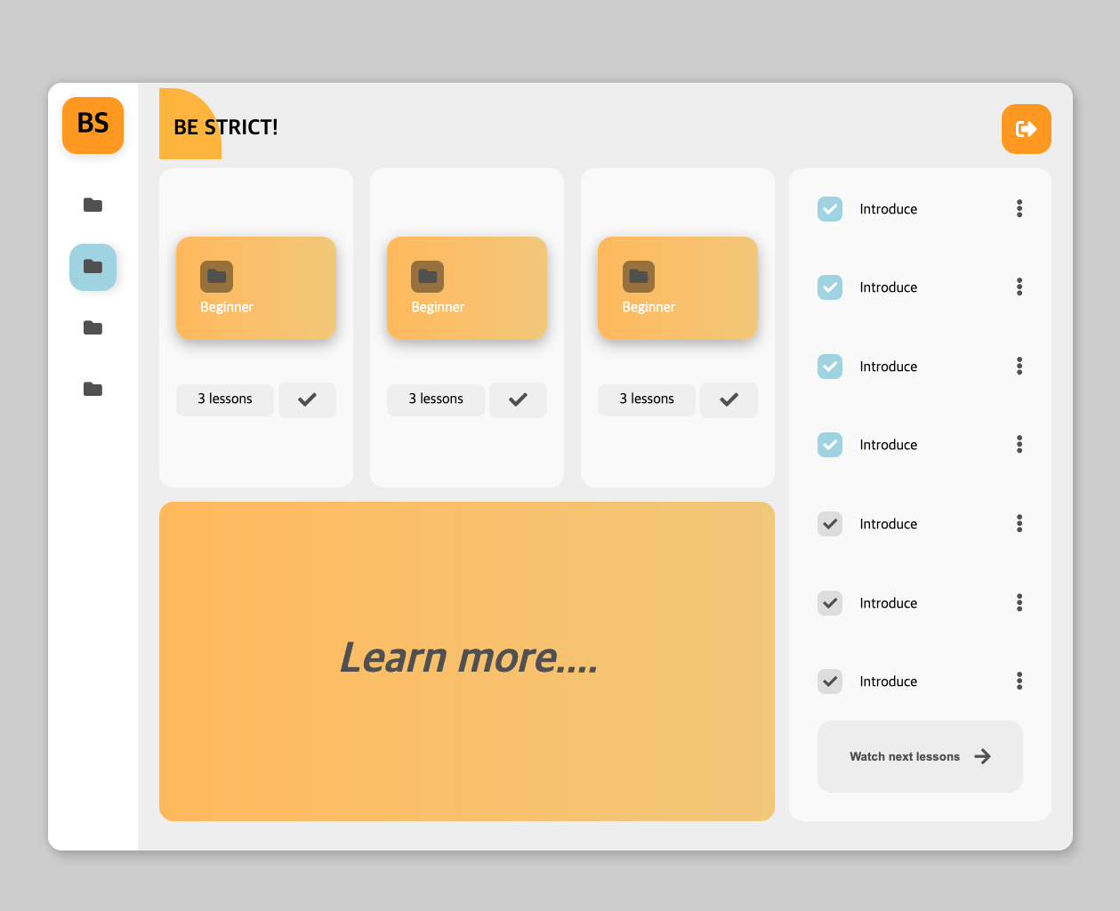Uncheck the second Introduce checkbox
The height and width of the screenshot is (911, 1120).
[x=830, y=287]
